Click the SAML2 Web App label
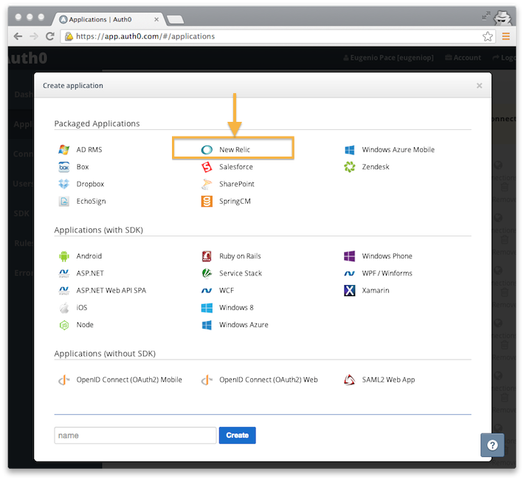Screen dimensions: 524x480 coord(388,380)
